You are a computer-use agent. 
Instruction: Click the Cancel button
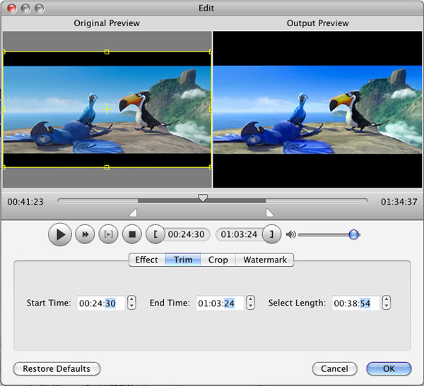pos(335,369)
